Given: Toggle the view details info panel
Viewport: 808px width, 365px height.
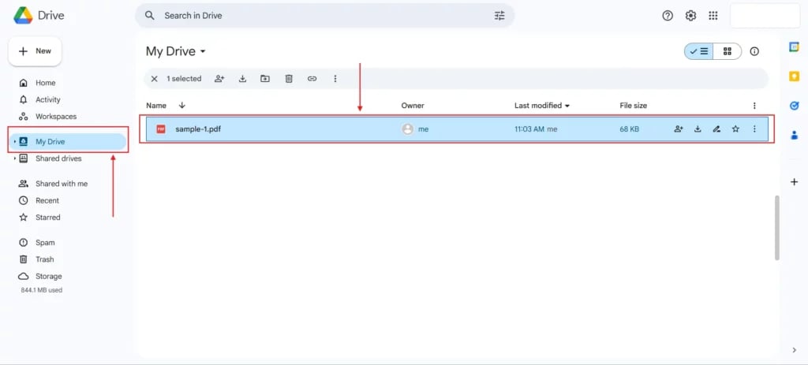Looking at the screenshot, I should (x=754, y=51).
